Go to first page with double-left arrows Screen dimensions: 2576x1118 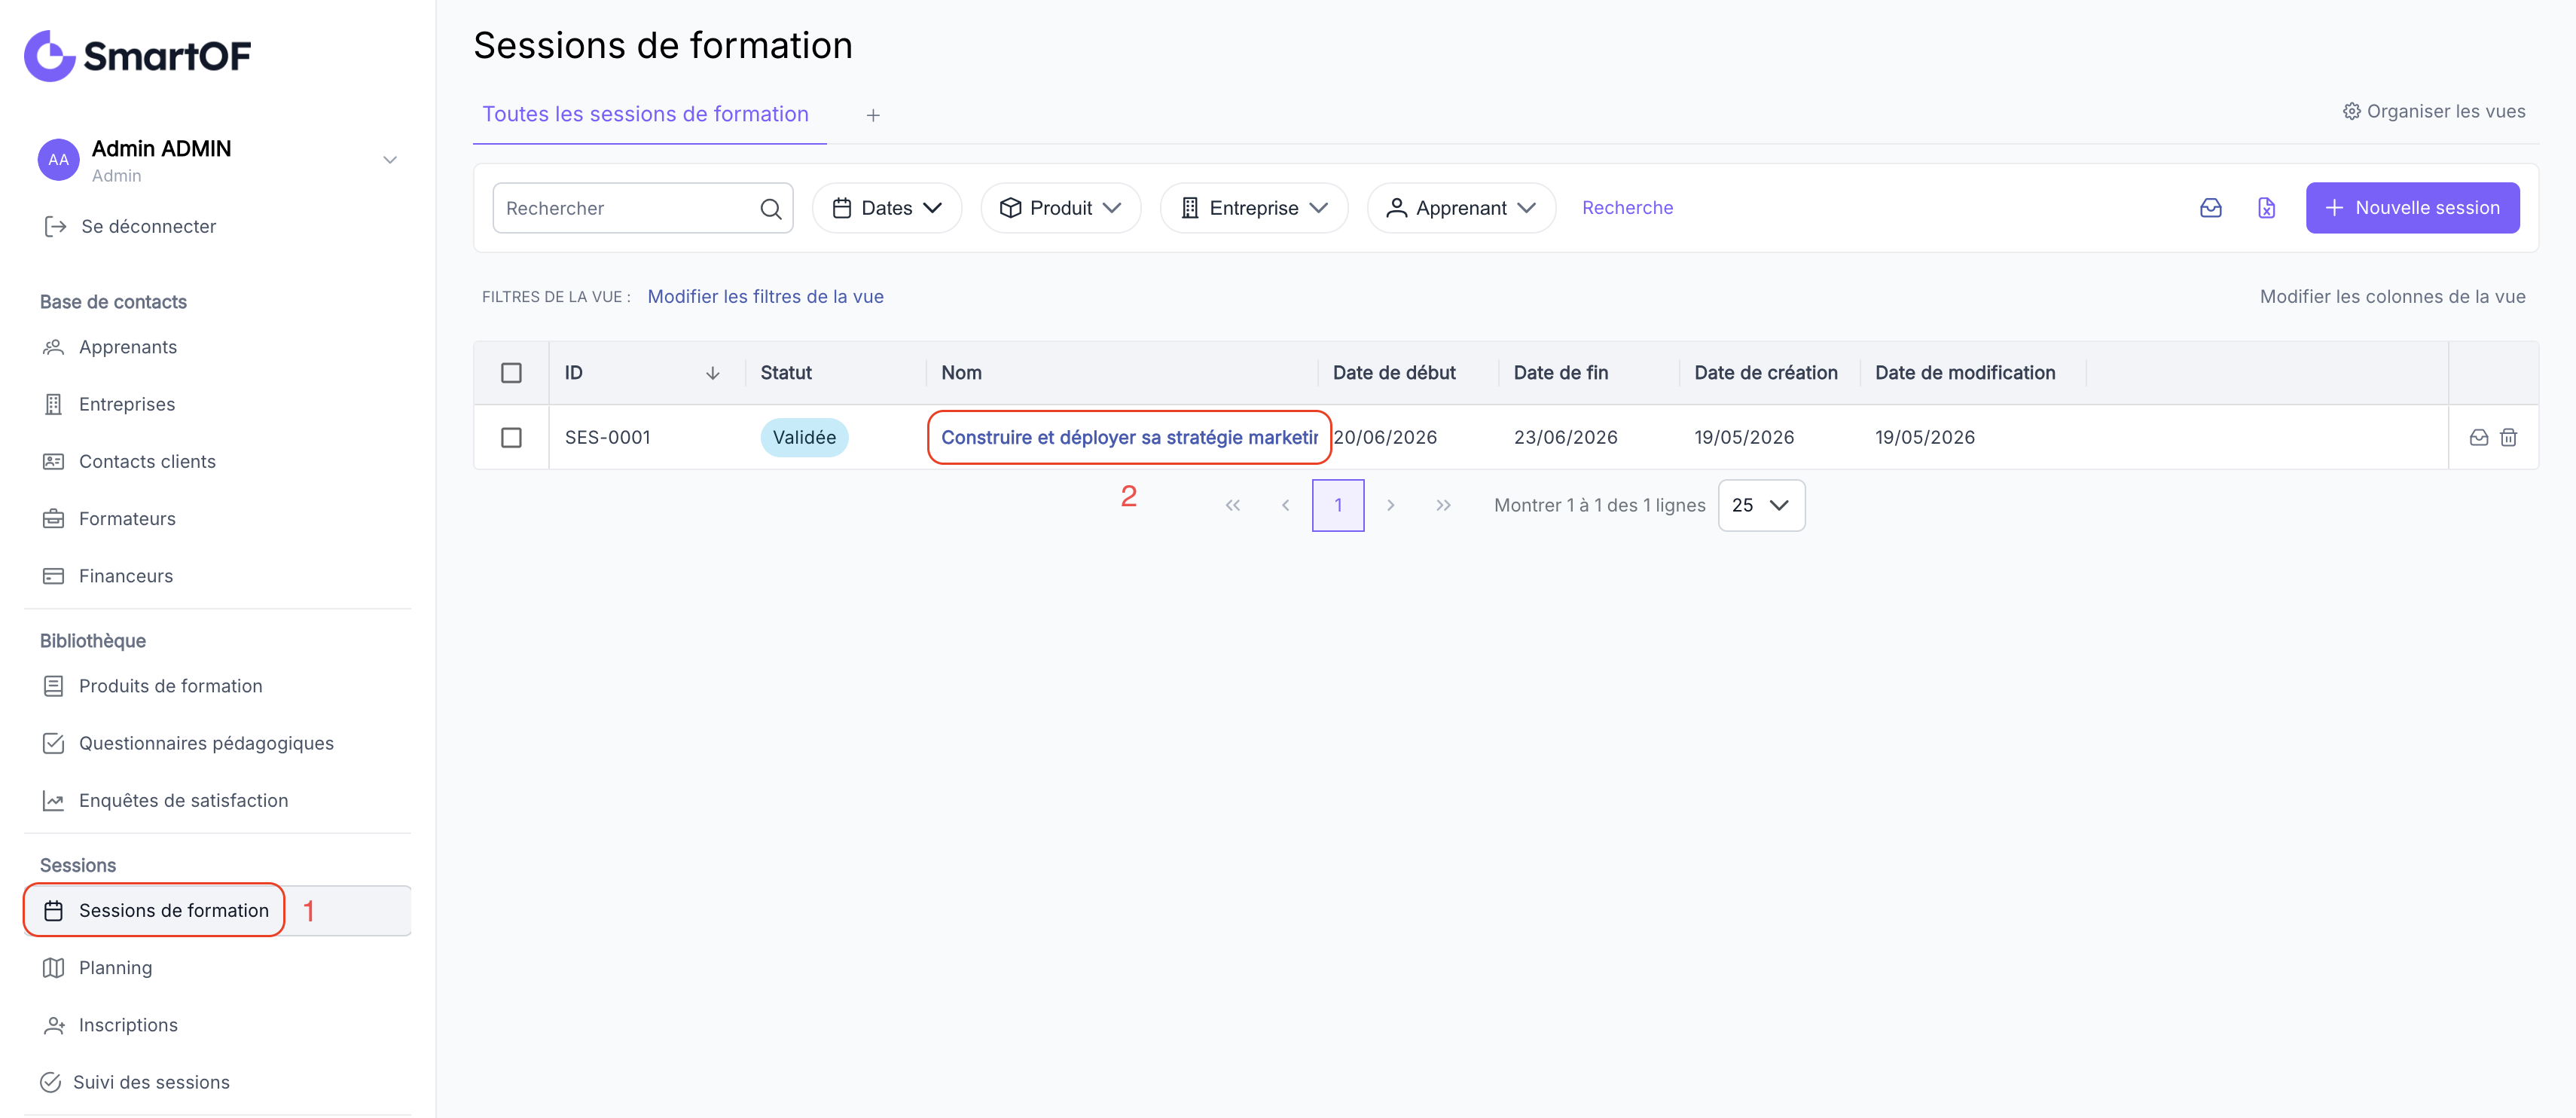pyautogui.click(x=1233, y=506)
